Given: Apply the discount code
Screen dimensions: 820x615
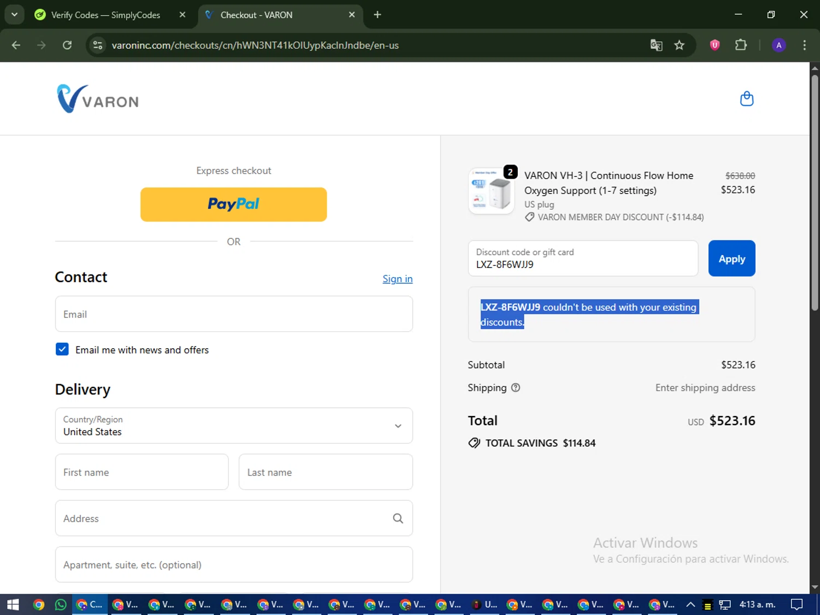Looking at the screenshot, I should pos(731,259).
